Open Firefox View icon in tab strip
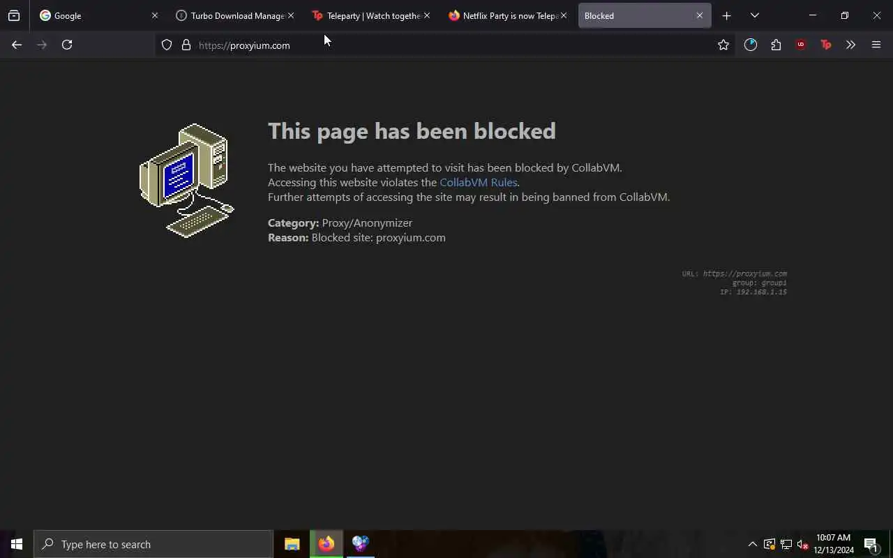The width and height of the screenshot is (893, 558). click(14, 15)
